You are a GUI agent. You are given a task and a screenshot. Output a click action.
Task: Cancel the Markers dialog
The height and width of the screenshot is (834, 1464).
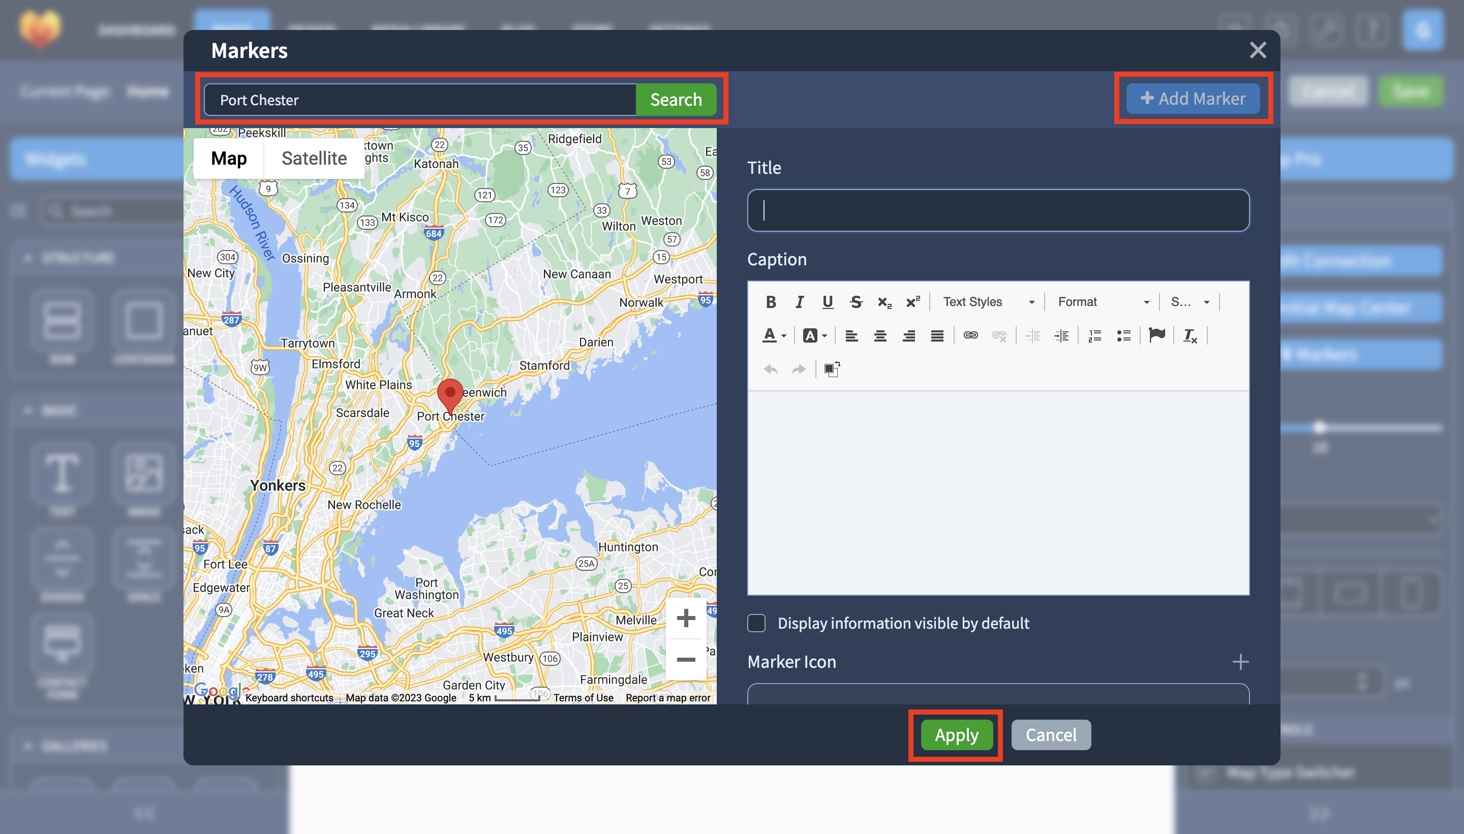click(x=1051, y=735)
